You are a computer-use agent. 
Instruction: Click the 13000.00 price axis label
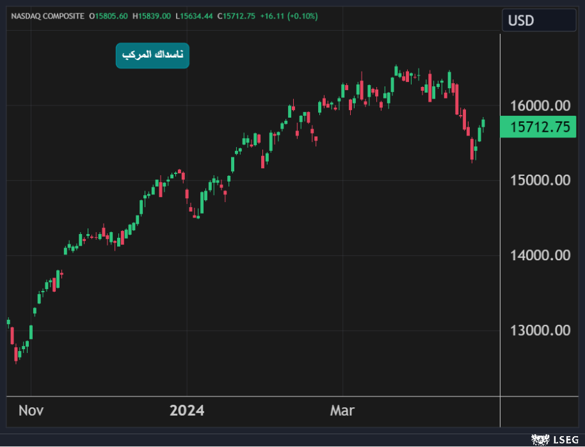(x=538, y=331)
